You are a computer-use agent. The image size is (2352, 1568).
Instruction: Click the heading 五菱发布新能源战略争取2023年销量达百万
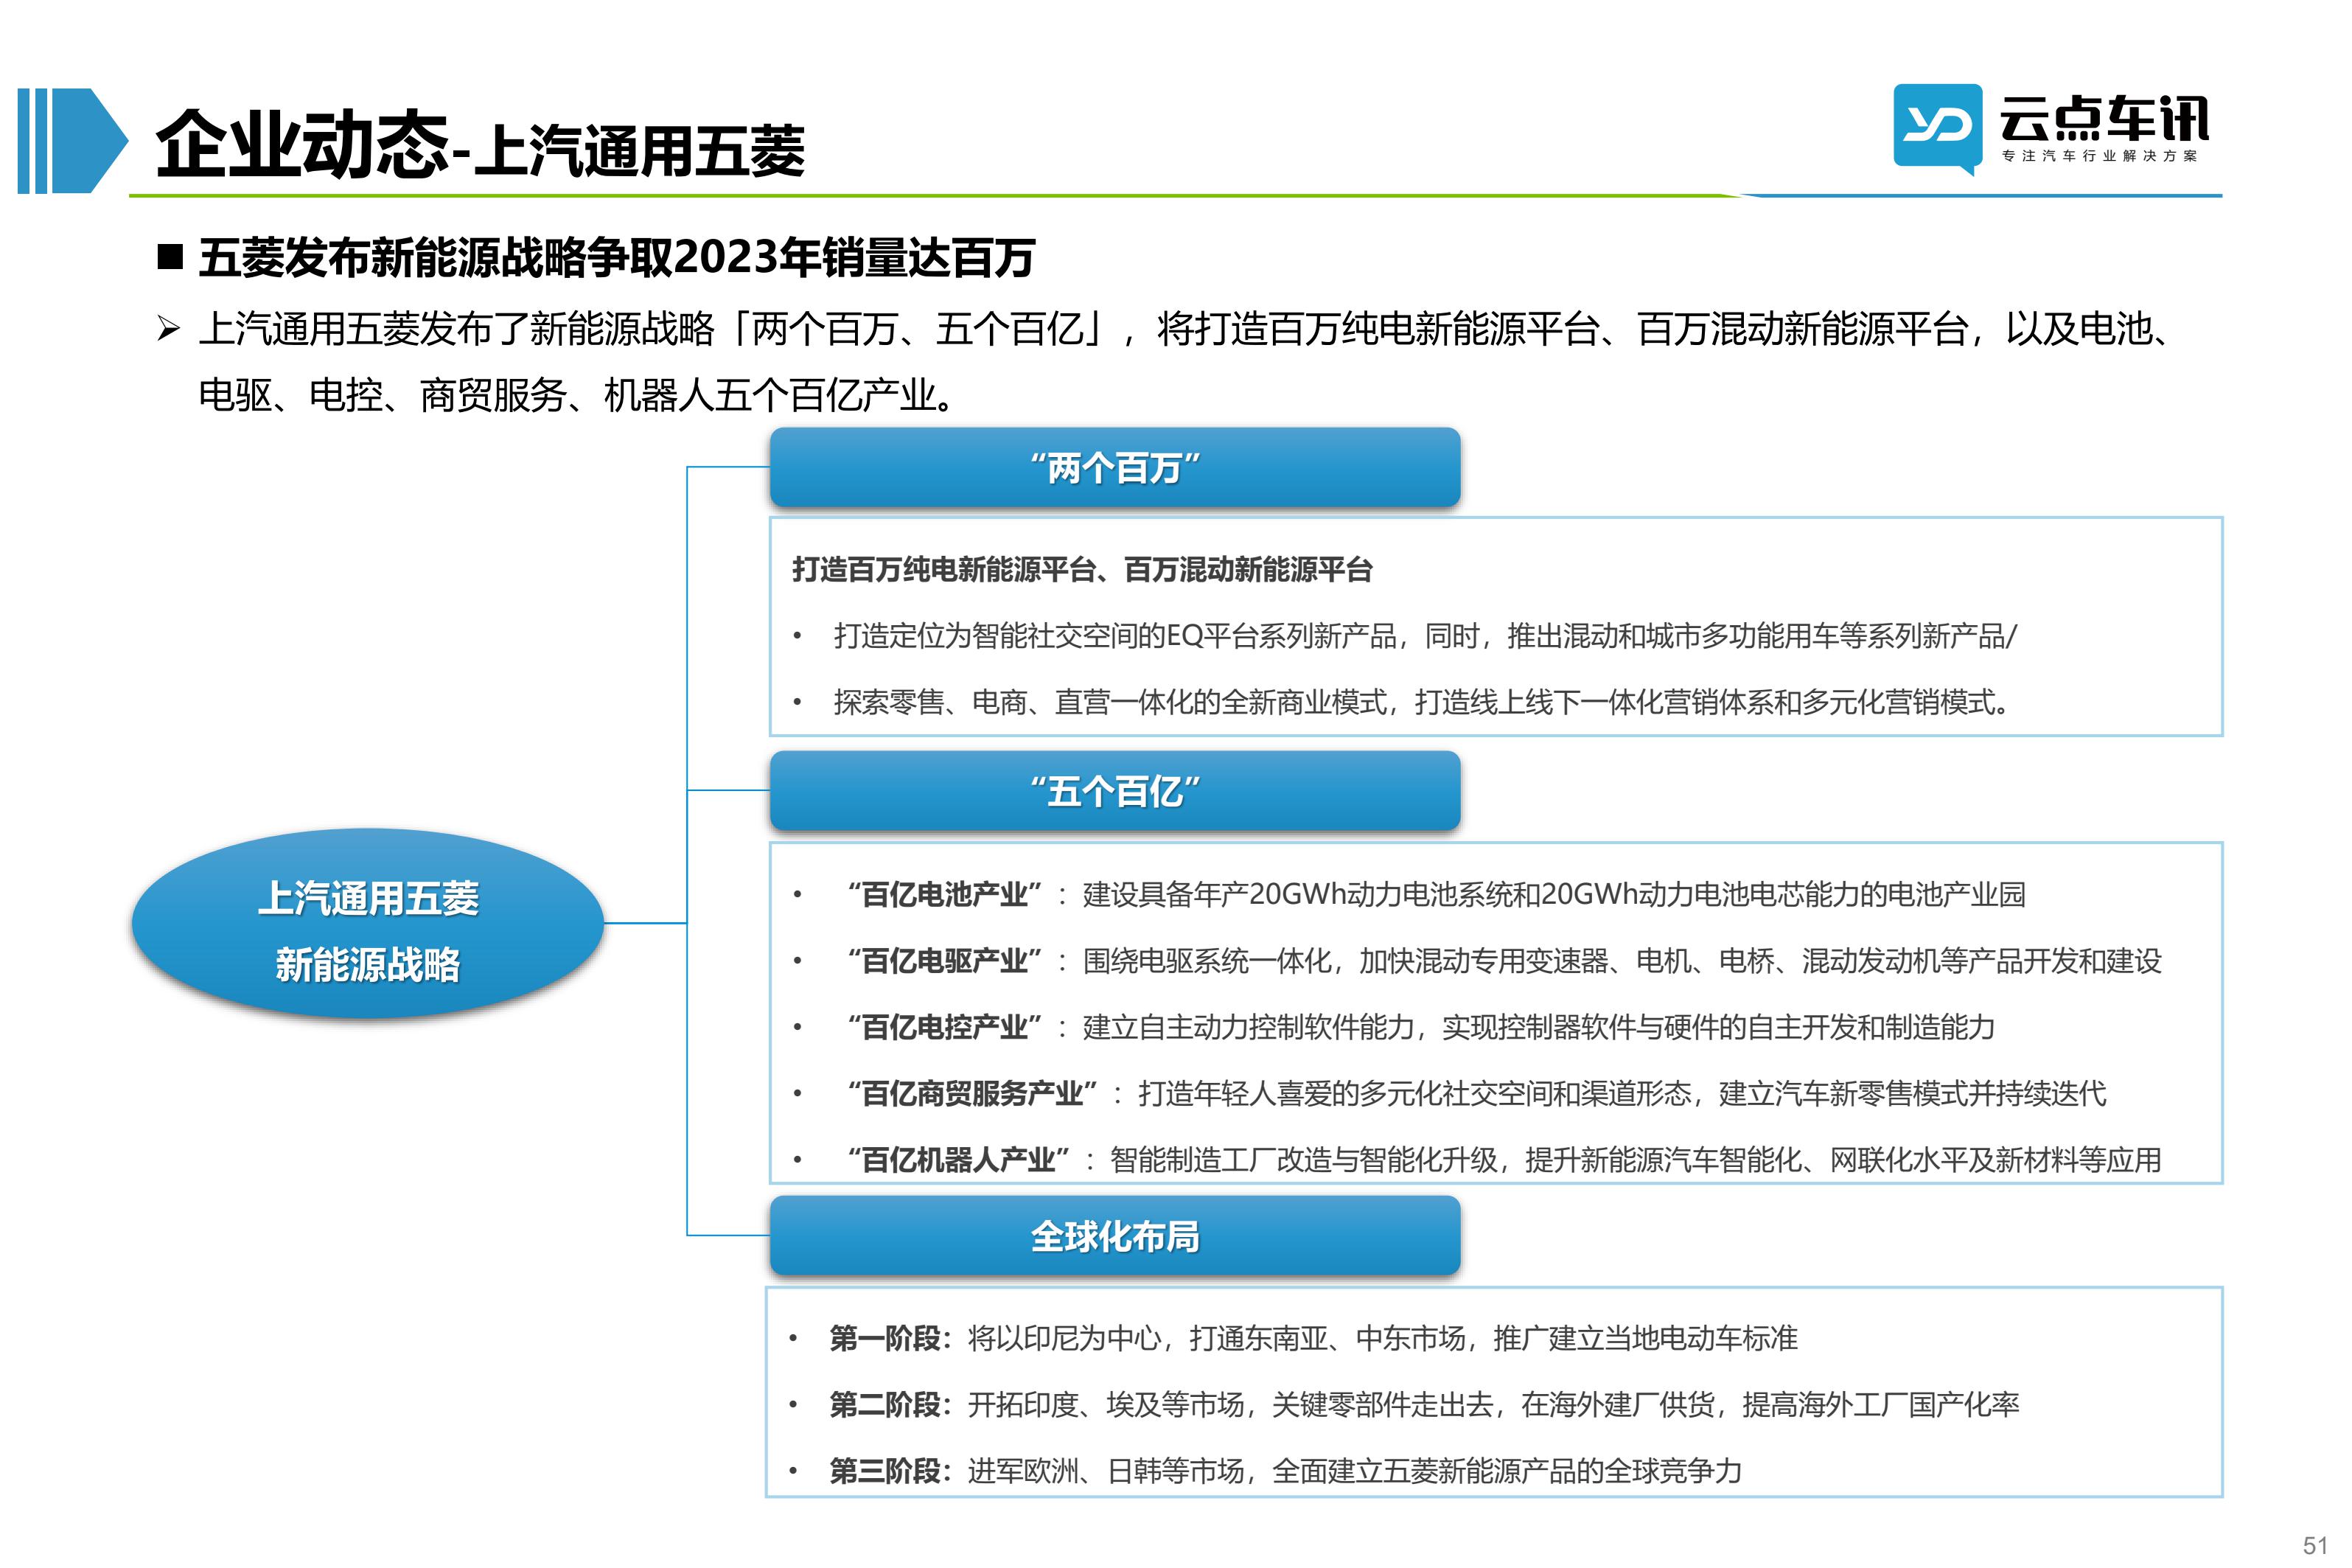[617, 258]
